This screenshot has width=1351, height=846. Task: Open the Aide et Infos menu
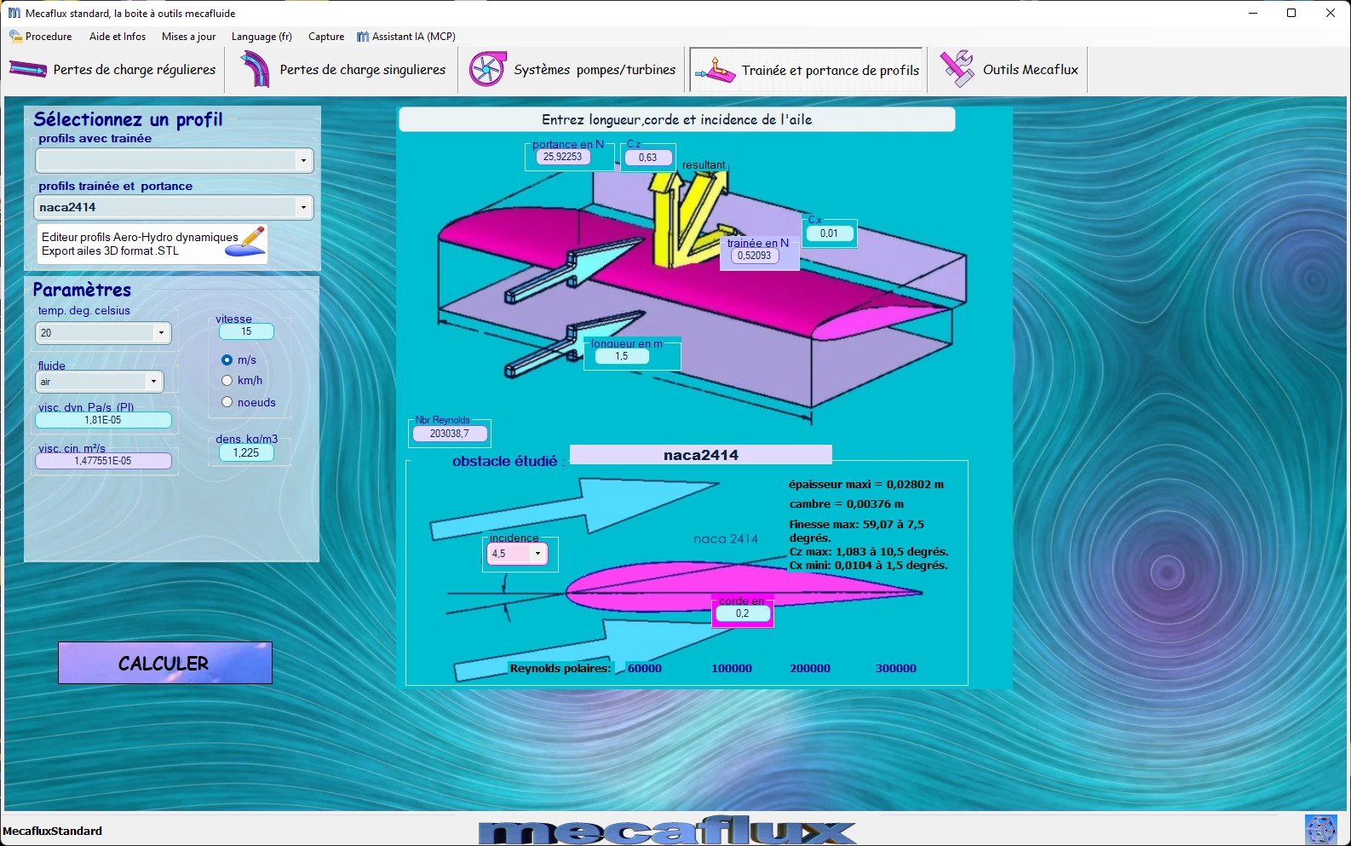coord(118,37)
